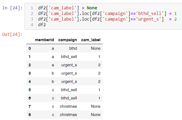
Task: Click cam_label value in row 2
Action: coord(99,65)
